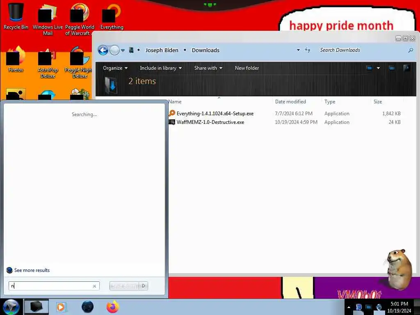Sort files by Size column
The height and width of the screenshot is (315, 420).
pos(378,102)
